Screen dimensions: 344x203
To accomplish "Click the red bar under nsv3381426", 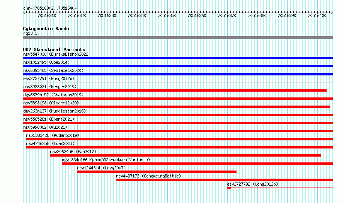I will coord(180,139).
